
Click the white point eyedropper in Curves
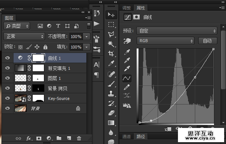pos(127,68)
